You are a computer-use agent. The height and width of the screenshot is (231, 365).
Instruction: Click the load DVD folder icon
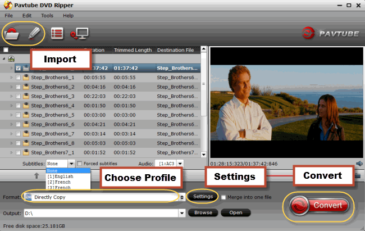pos(11,34)
